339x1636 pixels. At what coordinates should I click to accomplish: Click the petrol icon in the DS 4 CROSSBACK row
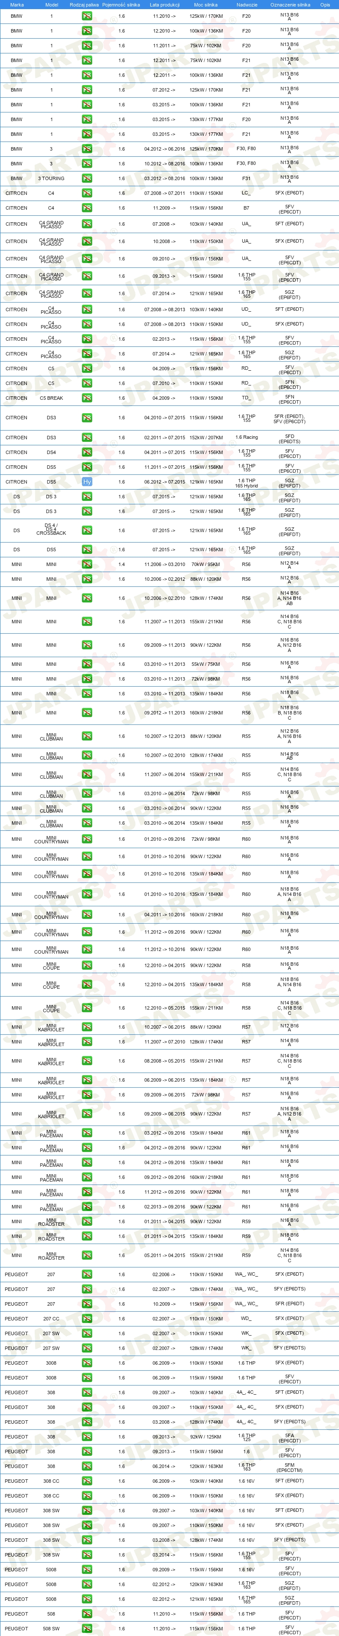click(87, 530)
